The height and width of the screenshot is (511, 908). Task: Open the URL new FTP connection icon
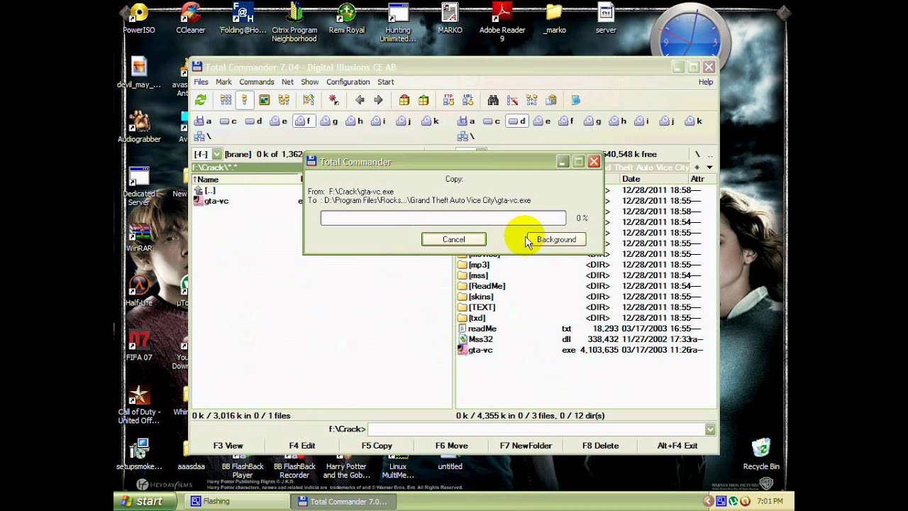click(x=468, y=100)
